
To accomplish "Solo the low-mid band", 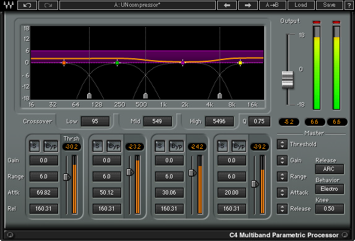I will pyautogui.click(x=97, y=146).
